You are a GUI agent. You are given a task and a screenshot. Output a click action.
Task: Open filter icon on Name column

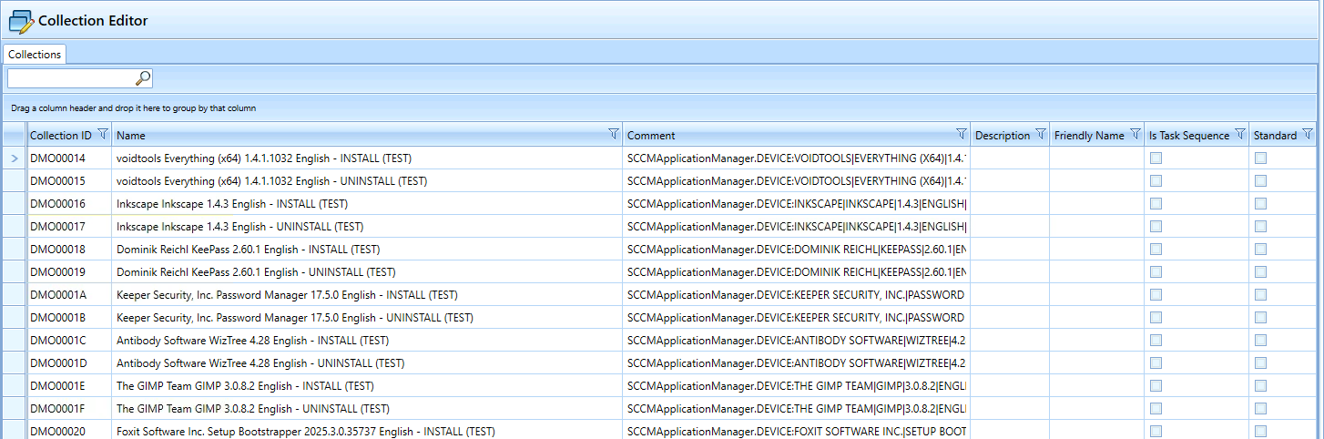tap(613, 135)
